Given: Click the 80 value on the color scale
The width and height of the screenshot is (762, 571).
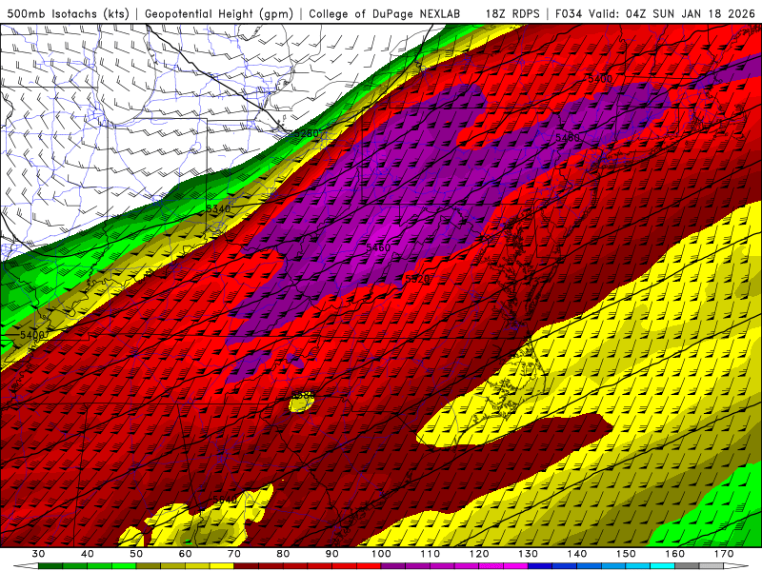Looking at the screenshot, I should coord(283,554).
